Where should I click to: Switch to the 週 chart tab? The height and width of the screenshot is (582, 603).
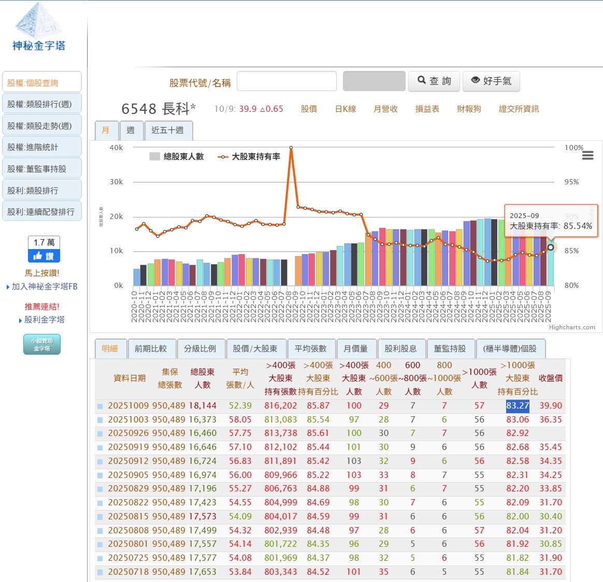click(131, 130)
